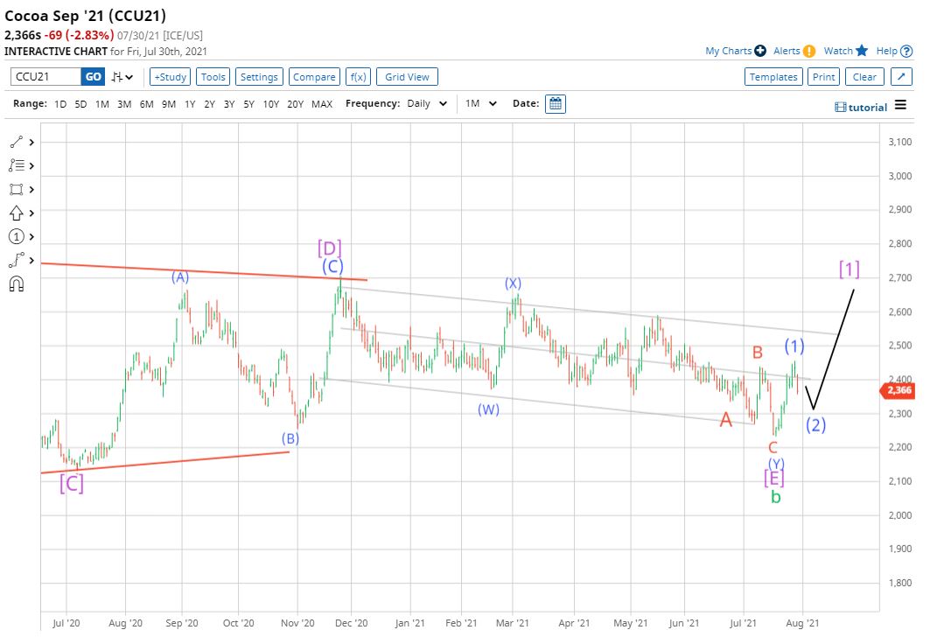Click the Watch link text
Viewport: 930px width, 644px height.
coord(838,51)
